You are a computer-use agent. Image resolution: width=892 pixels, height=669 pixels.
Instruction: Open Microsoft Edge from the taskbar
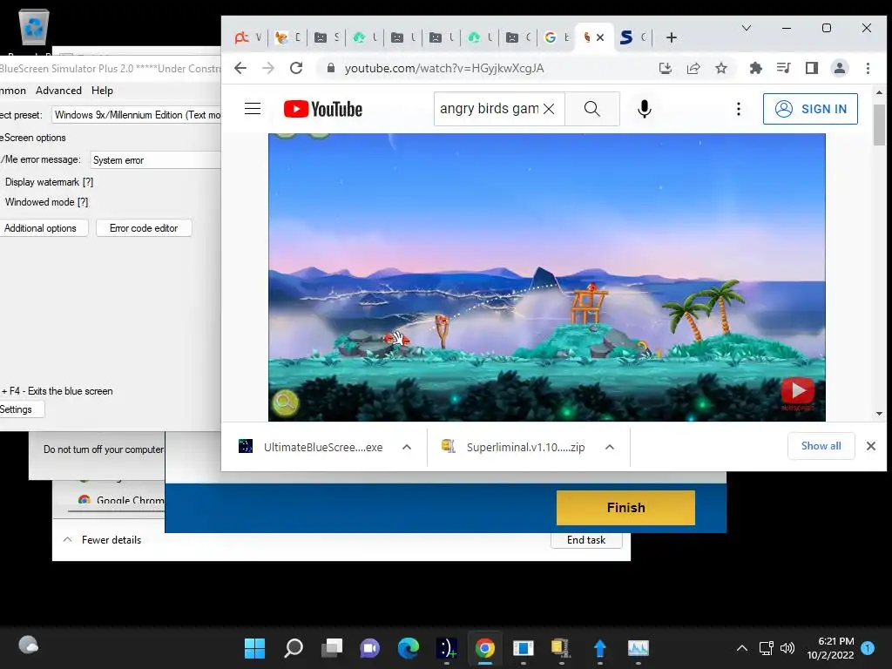(408, 648)
